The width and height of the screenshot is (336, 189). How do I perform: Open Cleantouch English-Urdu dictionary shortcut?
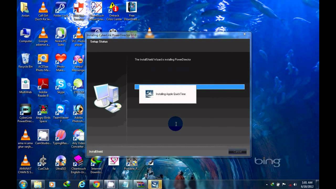pyautogui.click(x=78, y=164)
